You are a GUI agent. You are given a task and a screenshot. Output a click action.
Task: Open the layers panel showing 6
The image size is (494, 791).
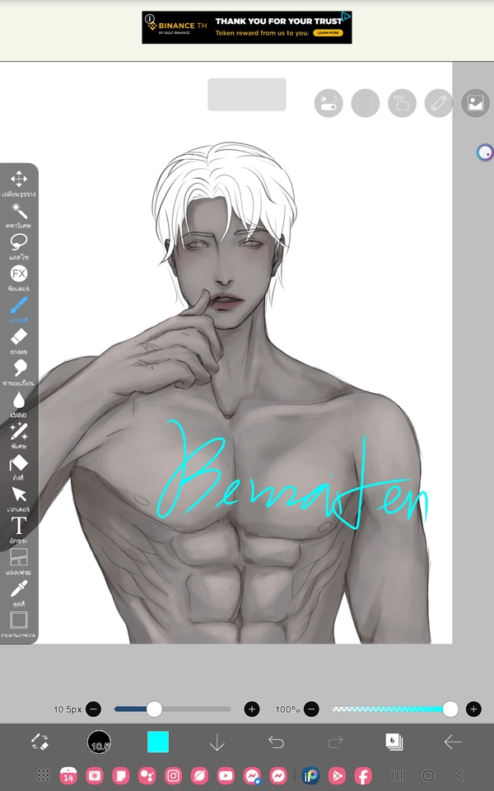pos(394,742)
